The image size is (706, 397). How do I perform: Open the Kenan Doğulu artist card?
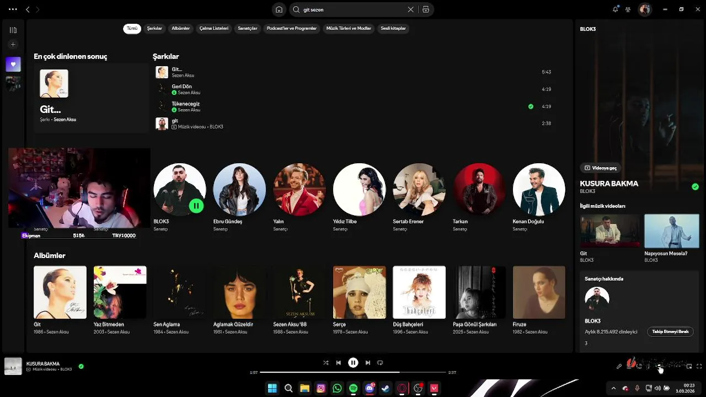(x=539, y=196)
